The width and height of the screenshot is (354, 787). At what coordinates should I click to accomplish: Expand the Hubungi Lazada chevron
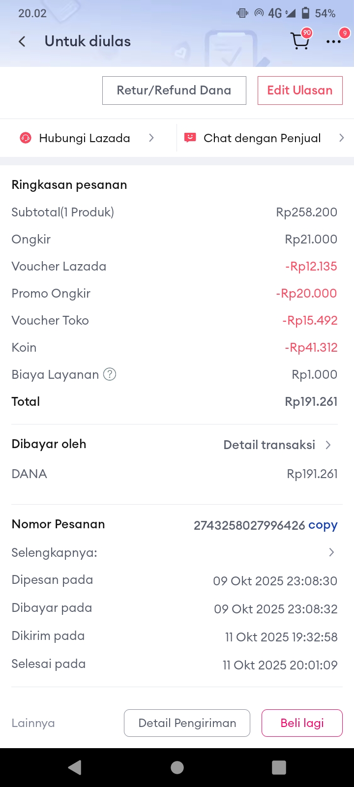click(x=151, y=138)
